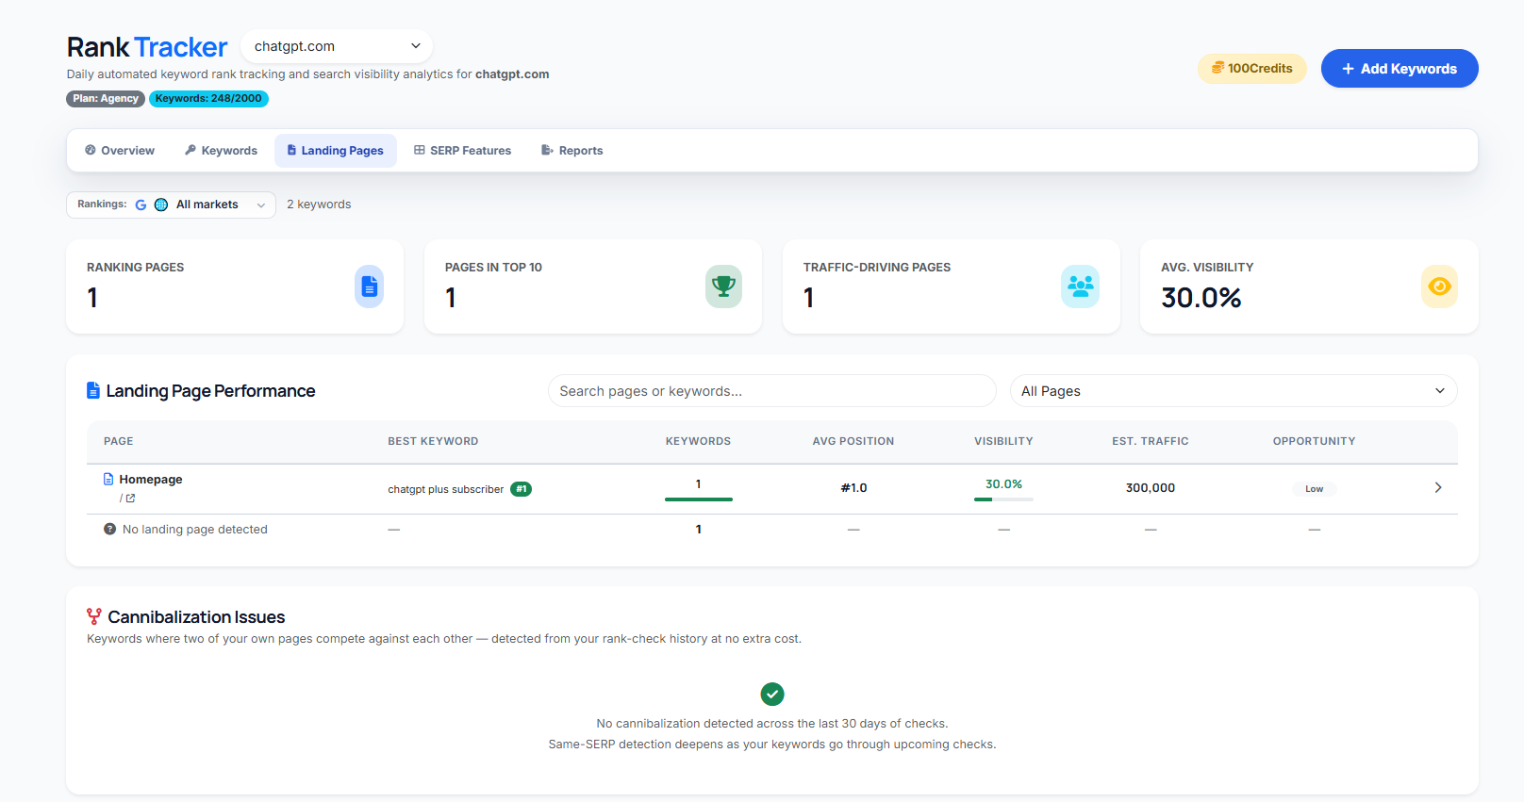Viewport: 1524px width, 802px height.
Task: Click the Homepage keywords count progress bar
Action: pos(699,499)
